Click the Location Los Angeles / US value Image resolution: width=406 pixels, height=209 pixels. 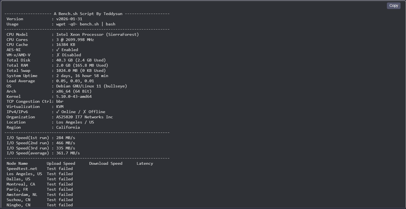75,122
